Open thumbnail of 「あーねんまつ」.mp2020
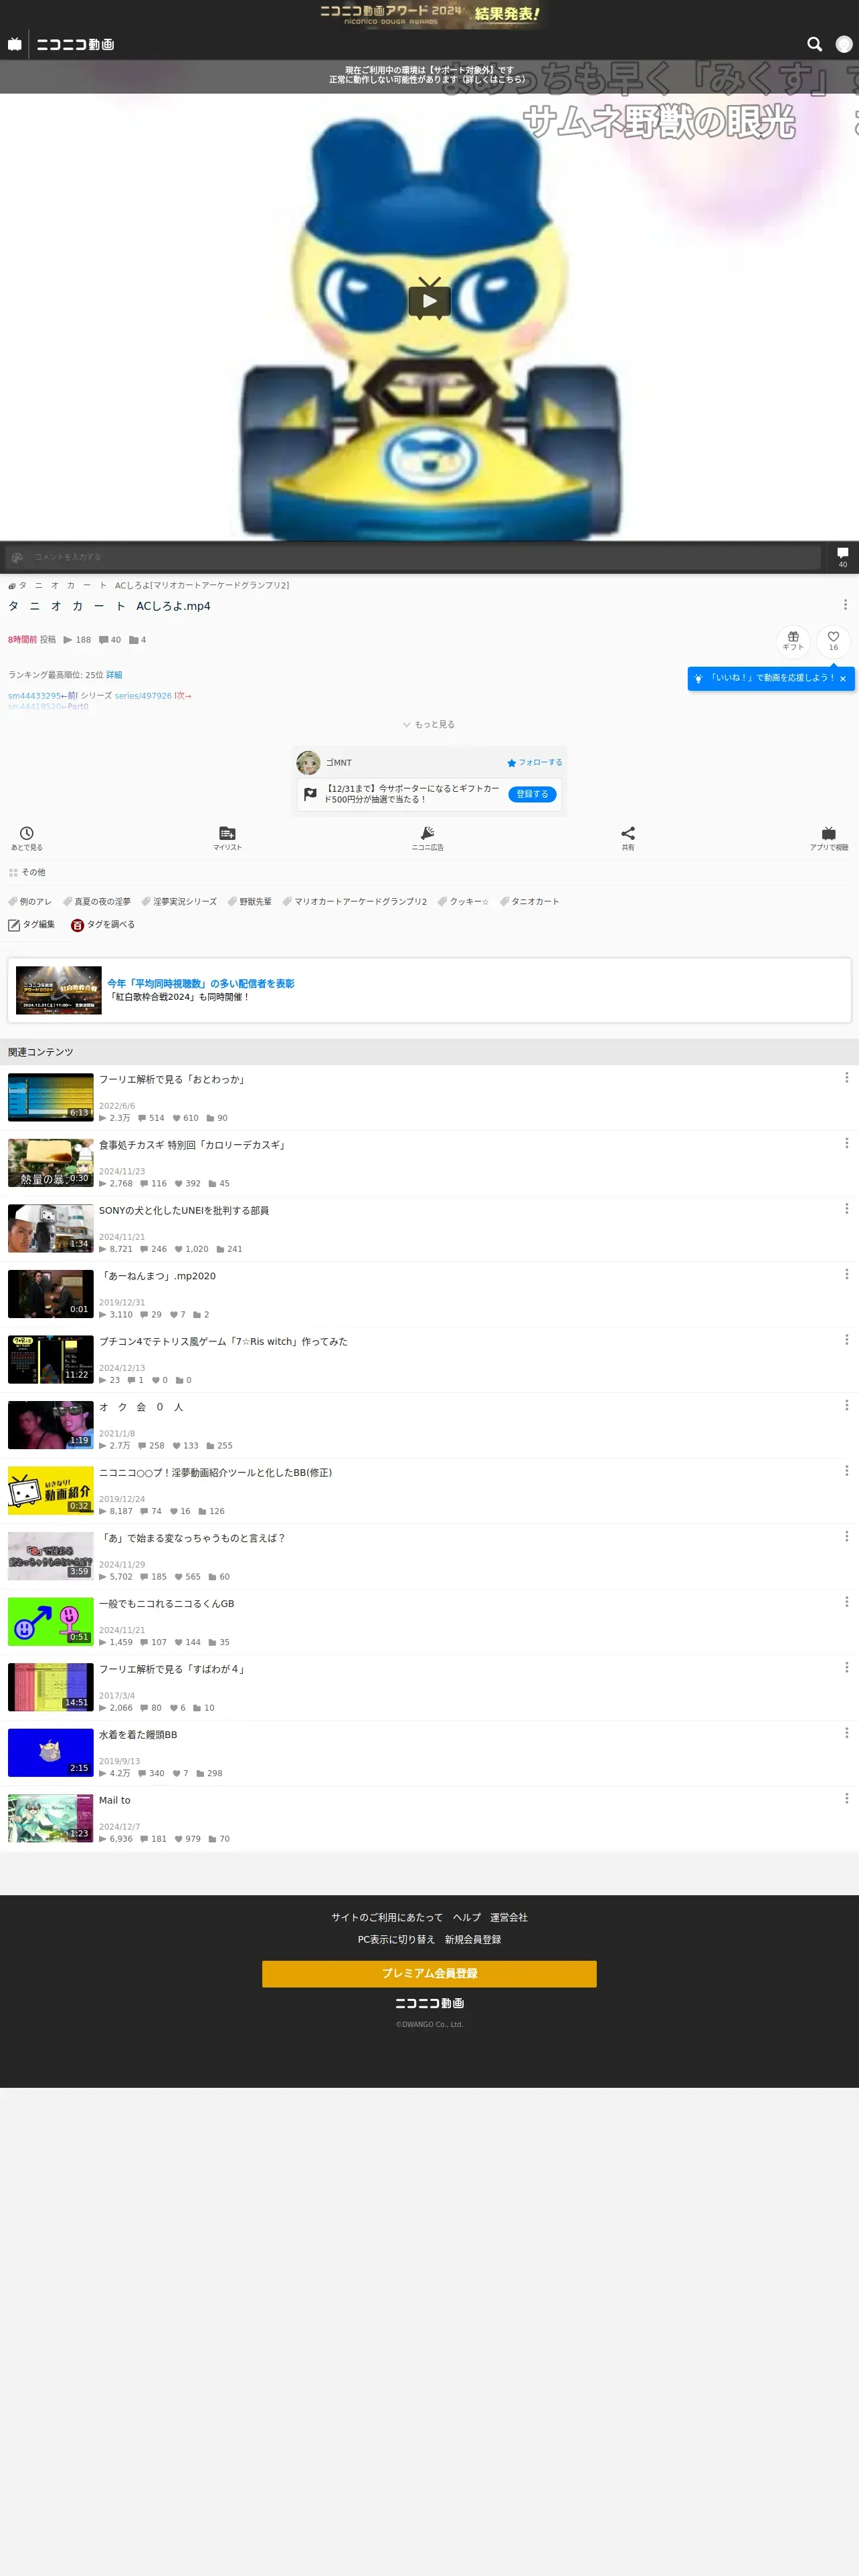Screen dimensions: 859x2576 click(51, 1294)
